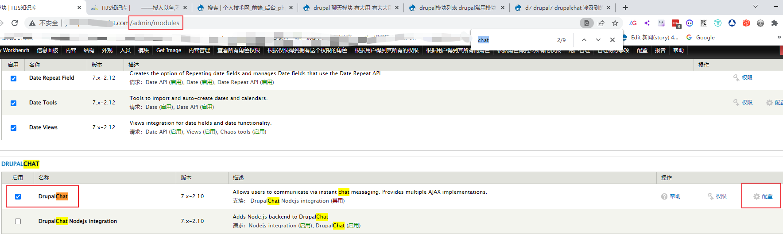Switch to the '搜索 | 个人技术网' tab
The width and height of the screenshot is (783, 238).
click(x=246, y=8)
